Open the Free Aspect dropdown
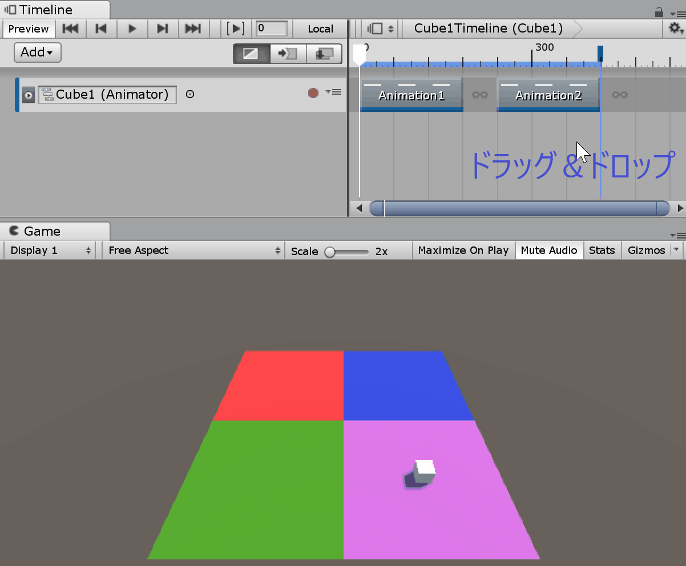The height and width of the screenshot is (566, 686). tap(192, 250)
